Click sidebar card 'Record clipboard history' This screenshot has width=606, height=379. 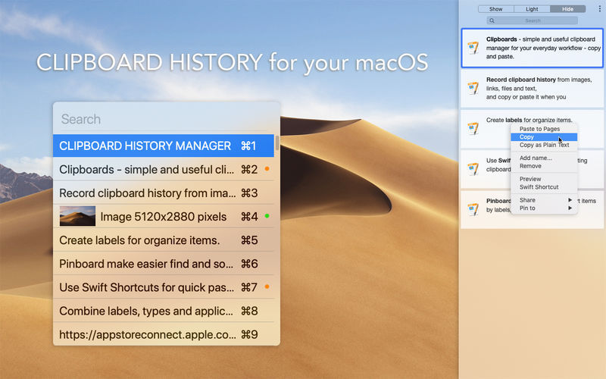tap(533, 88)
